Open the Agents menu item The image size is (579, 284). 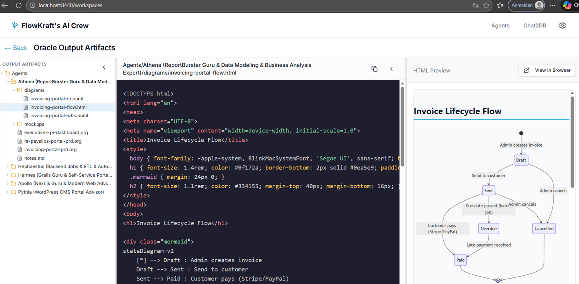click(x=500, y=25)
